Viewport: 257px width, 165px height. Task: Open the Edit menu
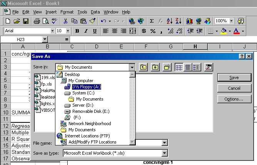pyautogui.click(x=26, y=12)
